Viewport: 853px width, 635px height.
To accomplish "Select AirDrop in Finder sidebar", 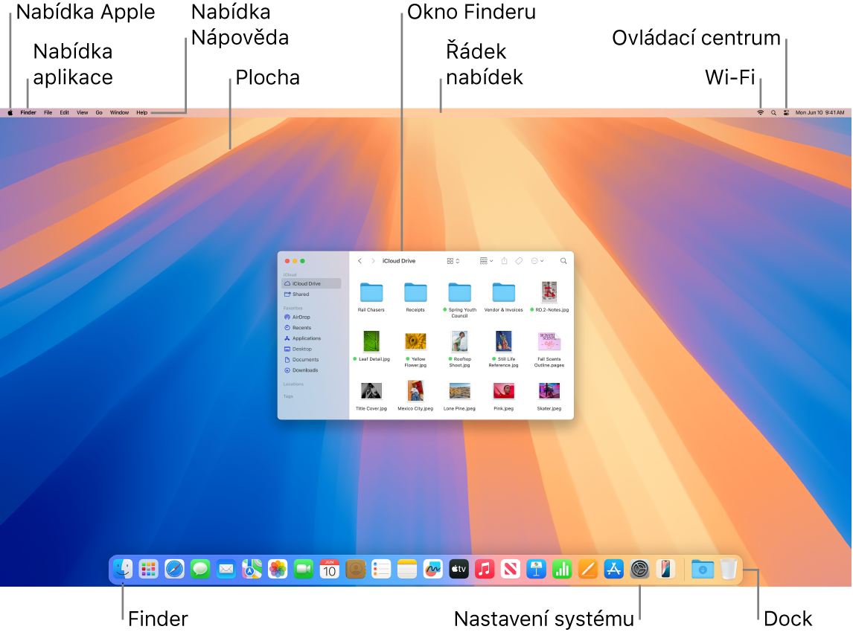I will (311, 317).
